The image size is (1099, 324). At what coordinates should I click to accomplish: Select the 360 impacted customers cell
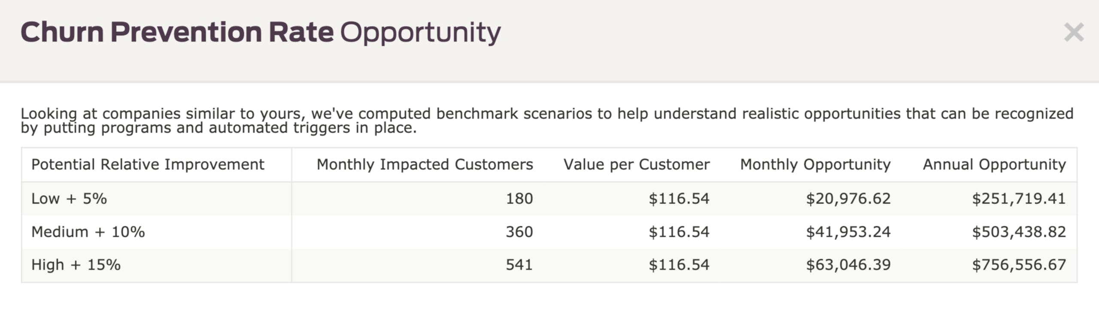point(519,232)
